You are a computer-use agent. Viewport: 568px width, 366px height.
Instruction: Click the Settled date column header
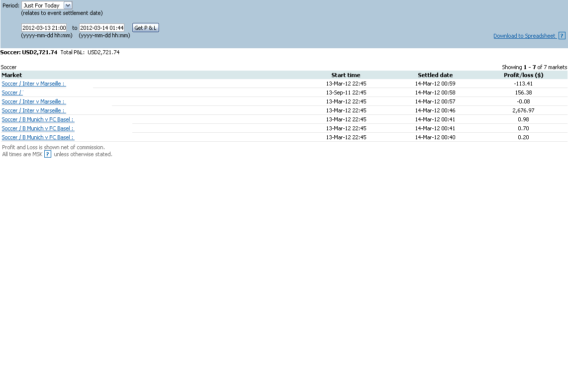435,75
